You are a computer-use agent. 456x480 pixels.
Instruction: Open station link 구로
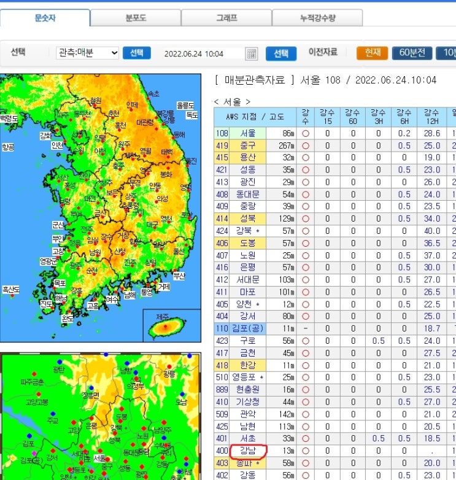(247, 341)
